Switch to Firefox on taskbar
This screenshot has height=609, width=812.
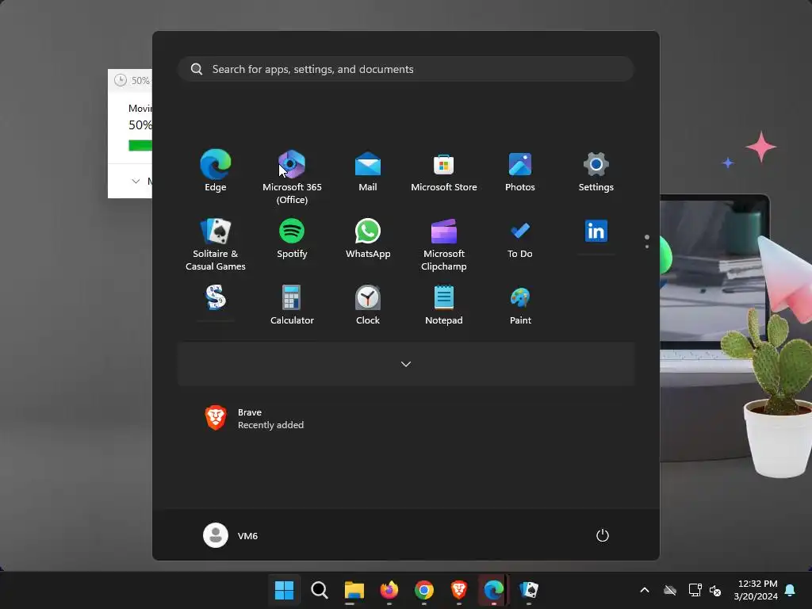coord(389,590)
